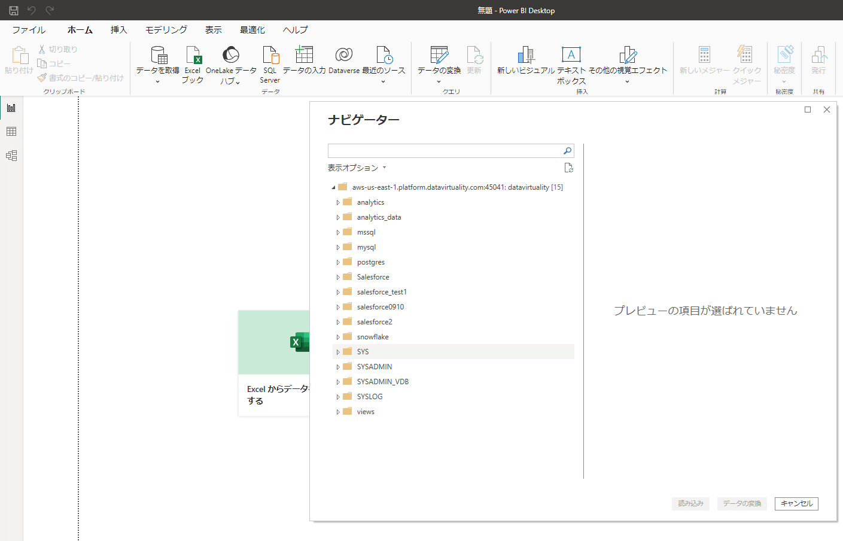Click the キャンセル button
This screenshot has height=541, width=843.
pos(796,504)
